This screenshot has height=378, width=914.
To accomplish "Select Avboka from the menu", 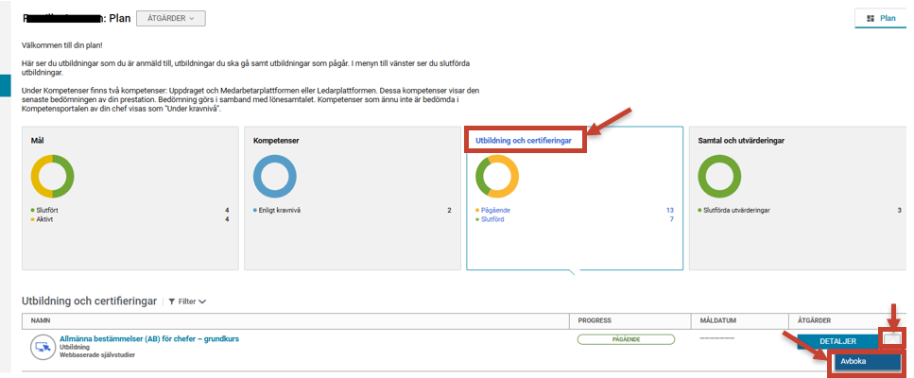I will click(868, 362).
